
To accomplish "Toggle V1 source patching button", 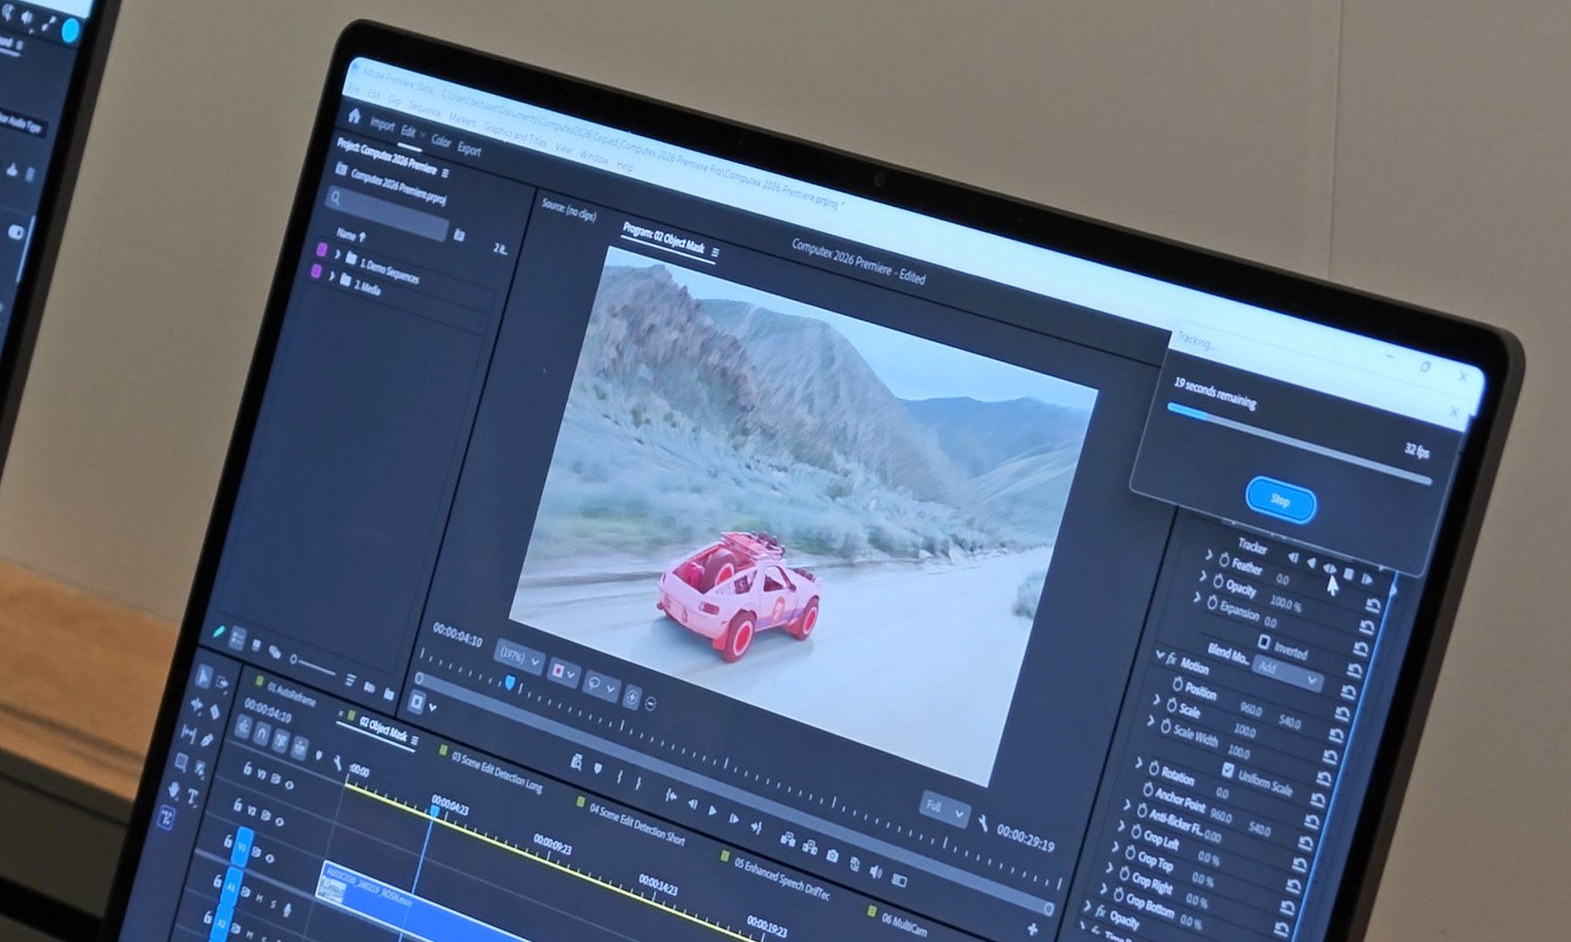I will pyautogui.click(x=244, y=845).
